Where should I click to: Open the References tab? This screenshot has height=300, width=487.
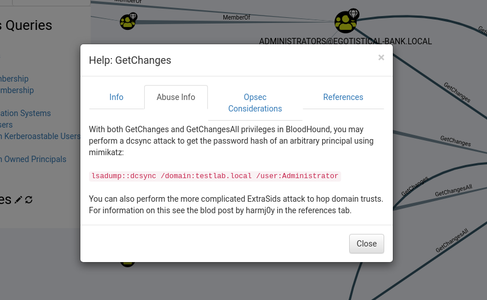343,97
